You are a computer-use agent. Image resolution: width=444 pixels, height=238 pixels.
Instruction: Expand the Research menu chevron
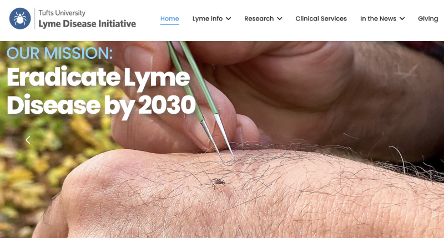point(280,19)
